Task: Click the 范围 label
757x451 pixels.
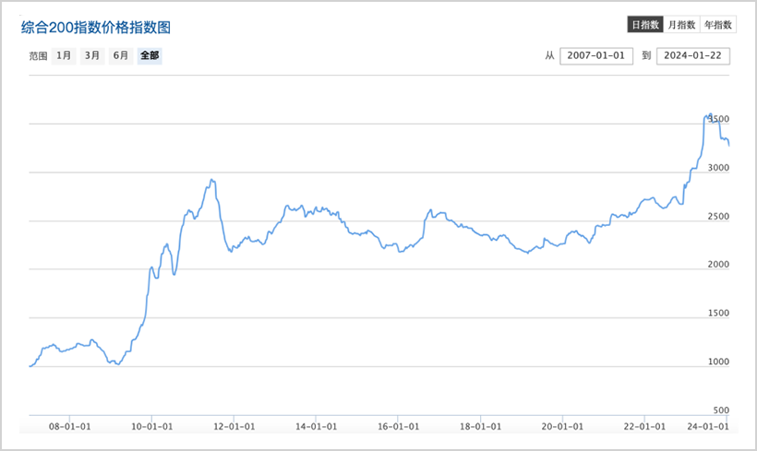Action: pos(38,56)
